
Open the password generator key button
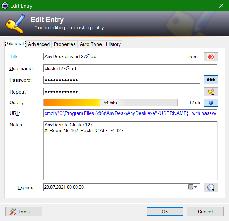(211, 91)
